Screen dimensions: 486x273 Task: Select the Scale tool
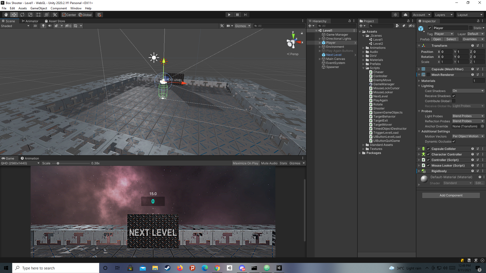(30, 15)
